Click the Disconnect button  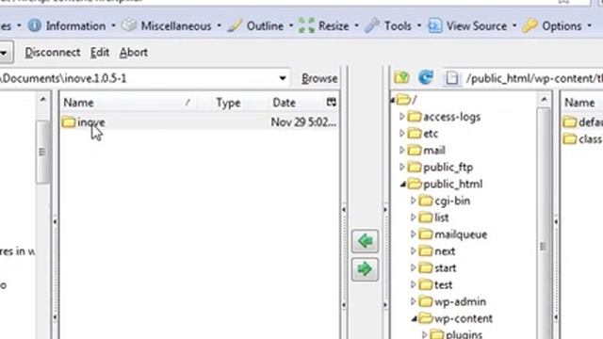53,53
